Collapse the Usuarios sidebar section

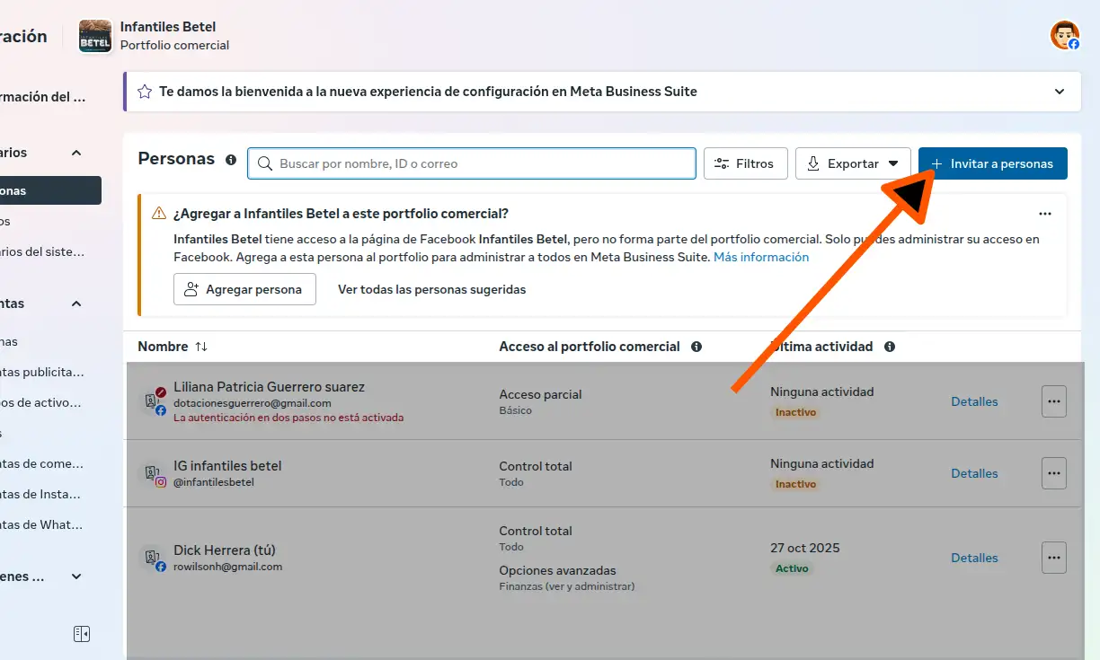pos(76,153)
